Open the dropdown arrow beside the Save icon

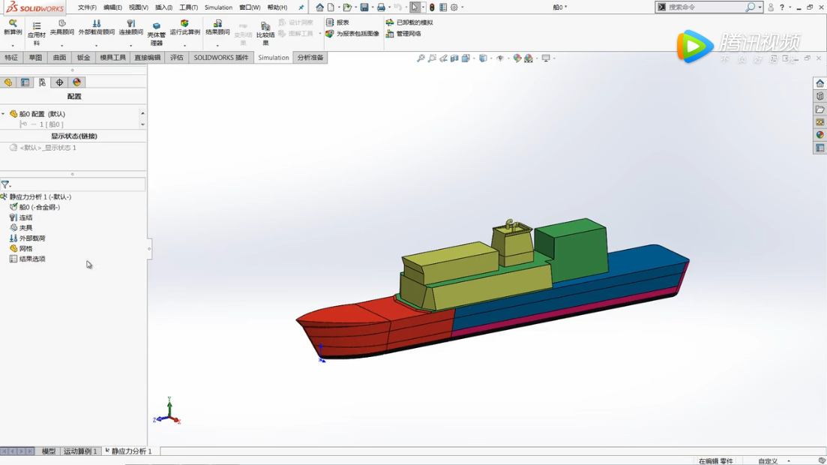click(x=373, y=7)
